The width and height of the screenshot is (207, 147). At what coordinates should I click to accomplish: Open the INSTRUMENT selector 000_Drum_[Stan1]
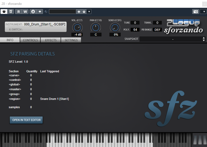point(36,24)
